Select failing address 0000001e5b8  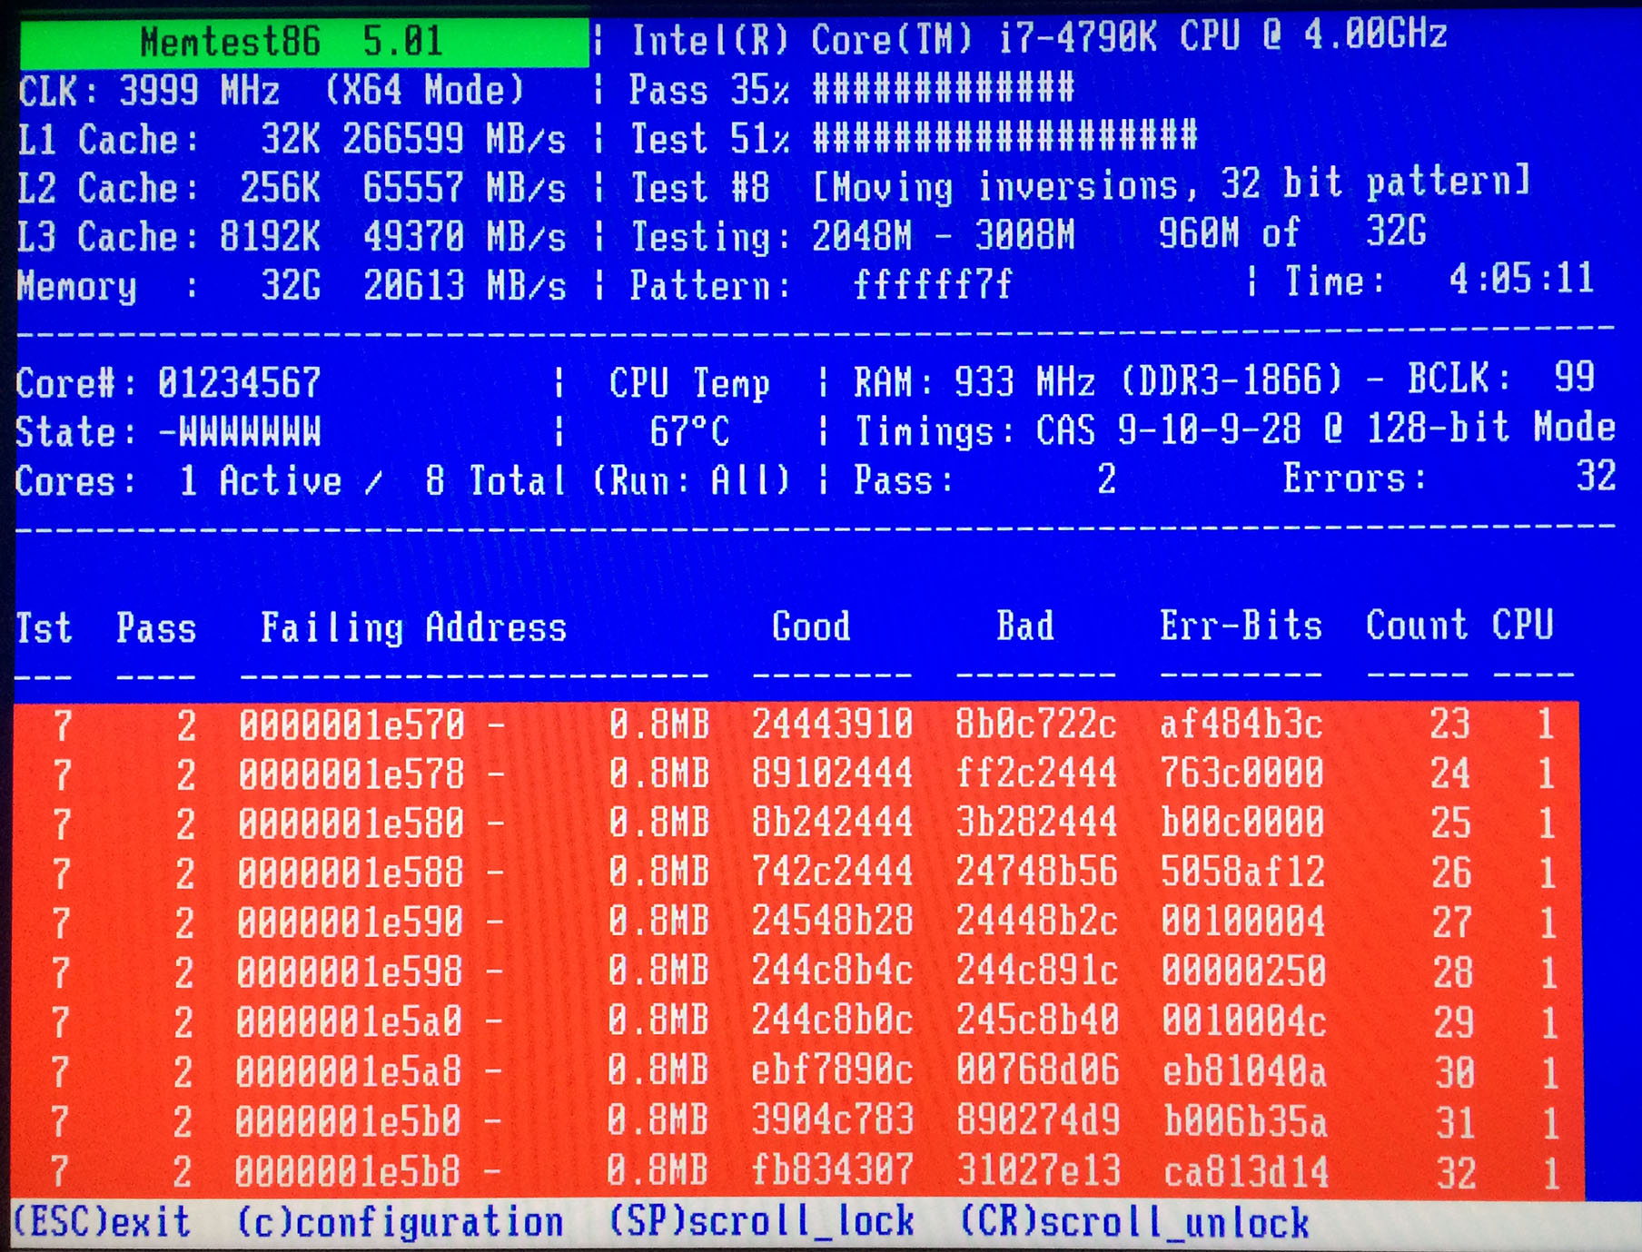[347, 1172]
